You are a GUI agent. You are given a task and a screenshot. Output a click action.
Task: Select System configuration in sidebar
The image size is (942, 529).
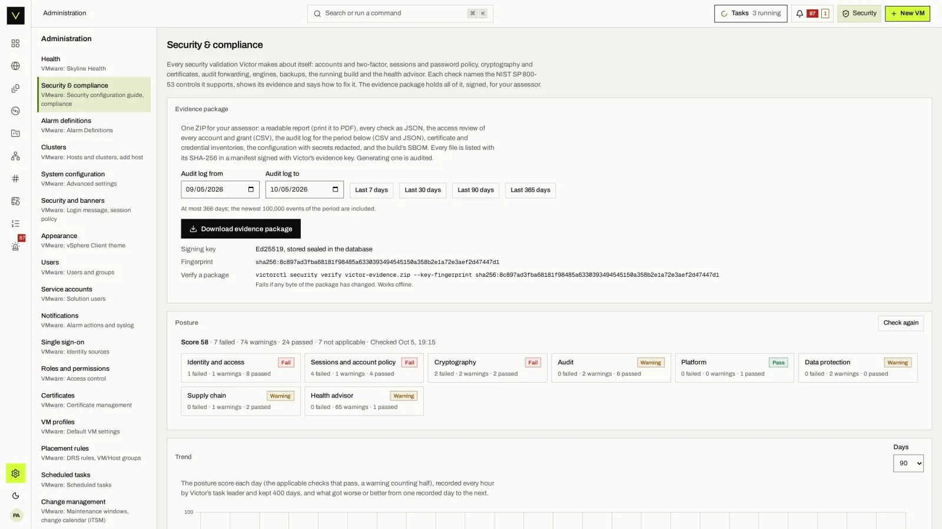pyautogui.click(x=94, y=179)
